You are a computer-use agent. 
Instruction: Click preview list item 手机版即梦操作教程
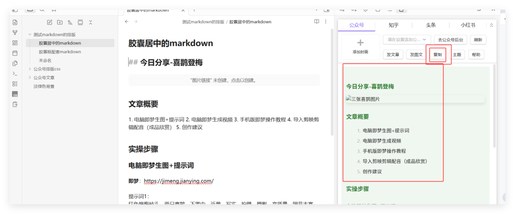click(x=384, y=151)
